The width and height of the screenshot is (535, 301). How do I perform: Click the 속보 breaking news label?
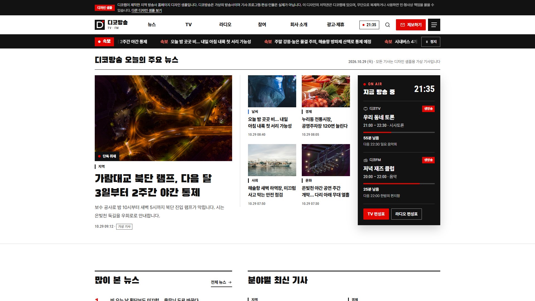(x=104, y=42)
